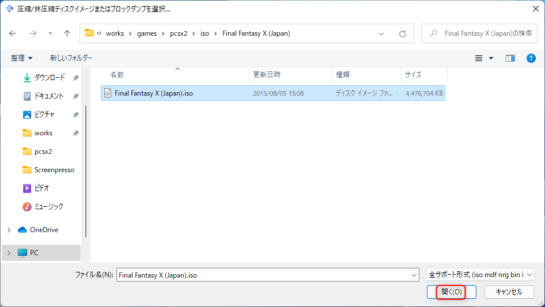The width and height of the screenshot is (545, 307).
Task: Click the キャンセル button
Action: [509, 292]
